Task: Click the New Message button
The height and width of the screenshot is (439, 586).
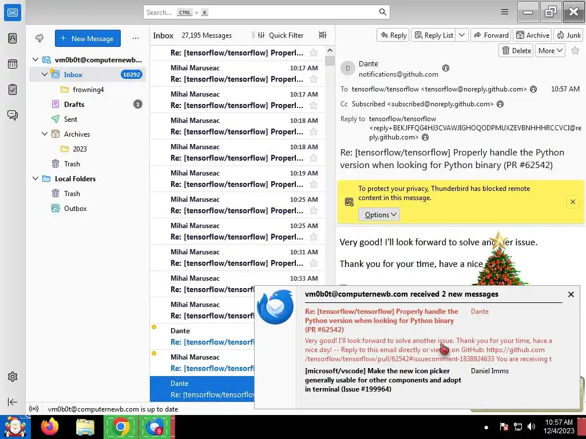Action: coord(88,38)
